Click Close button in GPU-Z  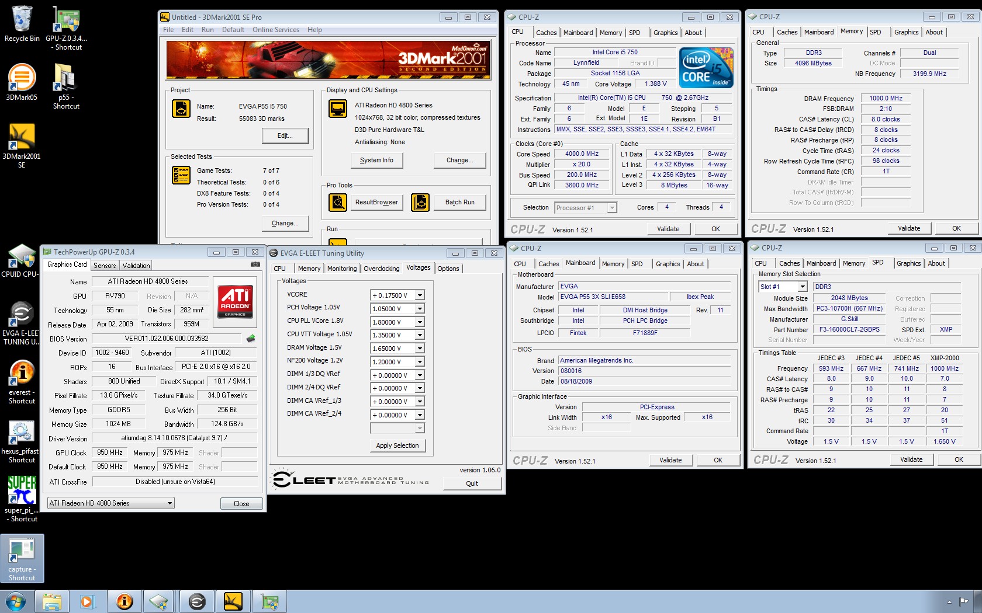241,504
